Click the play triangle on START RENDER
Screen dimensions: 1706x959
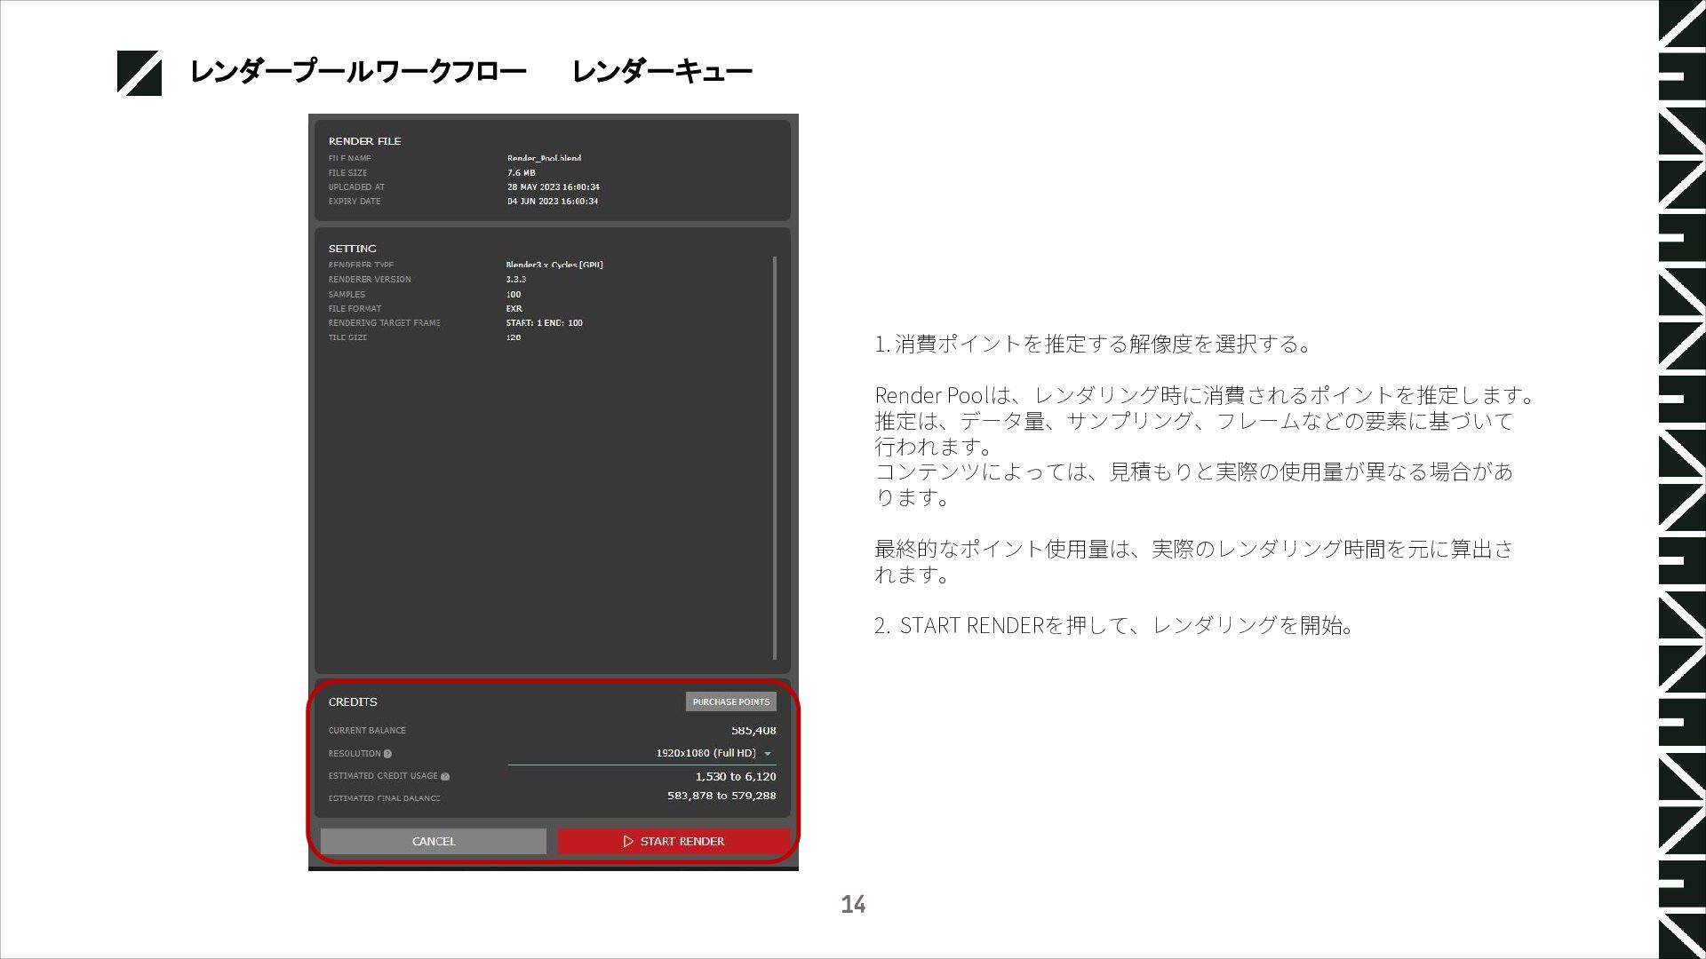click(628, 841)
